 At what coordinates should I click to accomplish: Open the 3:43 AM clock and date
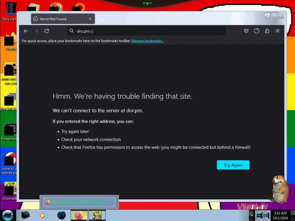pos(280,215)
